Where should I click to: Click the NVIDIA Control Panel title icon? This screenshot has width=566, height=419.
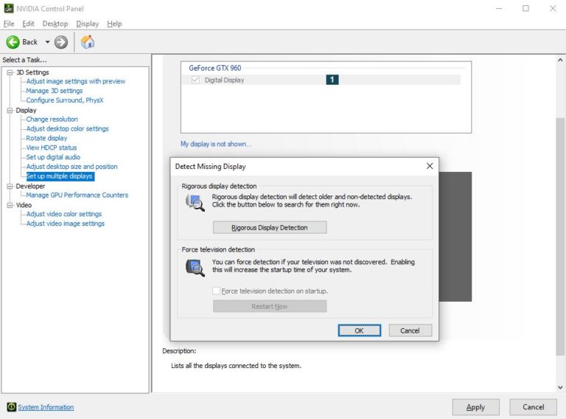(9, 8)
